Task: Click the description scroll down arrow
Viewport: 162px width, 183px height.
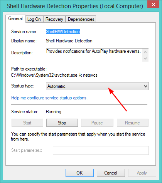Action: coord(145,59)
